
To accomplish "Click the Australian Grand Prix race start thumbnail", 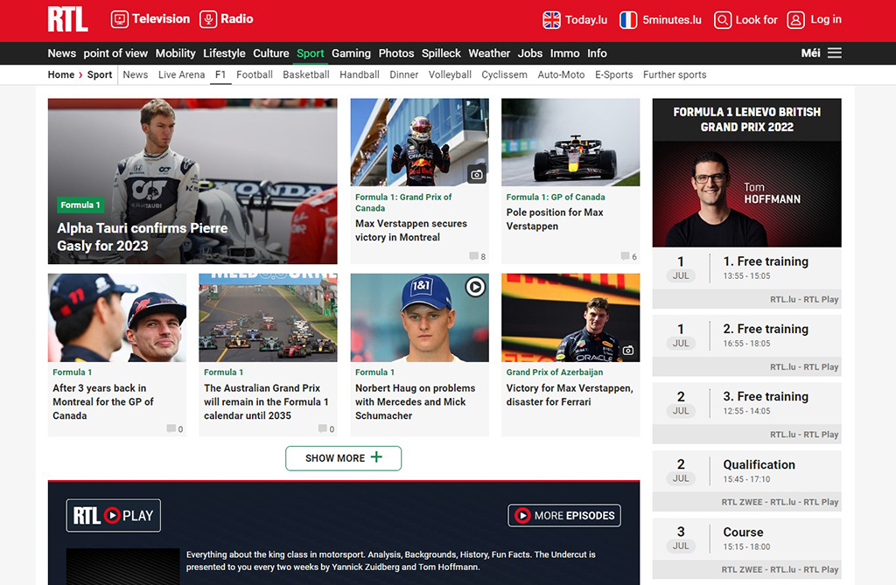I will [x=268, y=317].
